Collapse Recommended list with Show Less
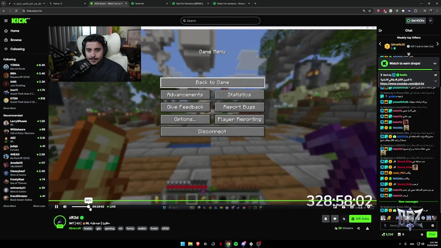 point(39,206)
